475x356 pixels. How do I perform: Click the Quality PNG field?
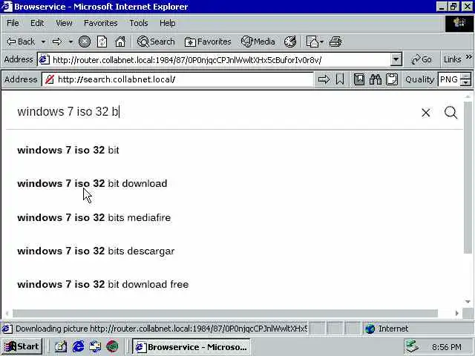click(448, 79)
